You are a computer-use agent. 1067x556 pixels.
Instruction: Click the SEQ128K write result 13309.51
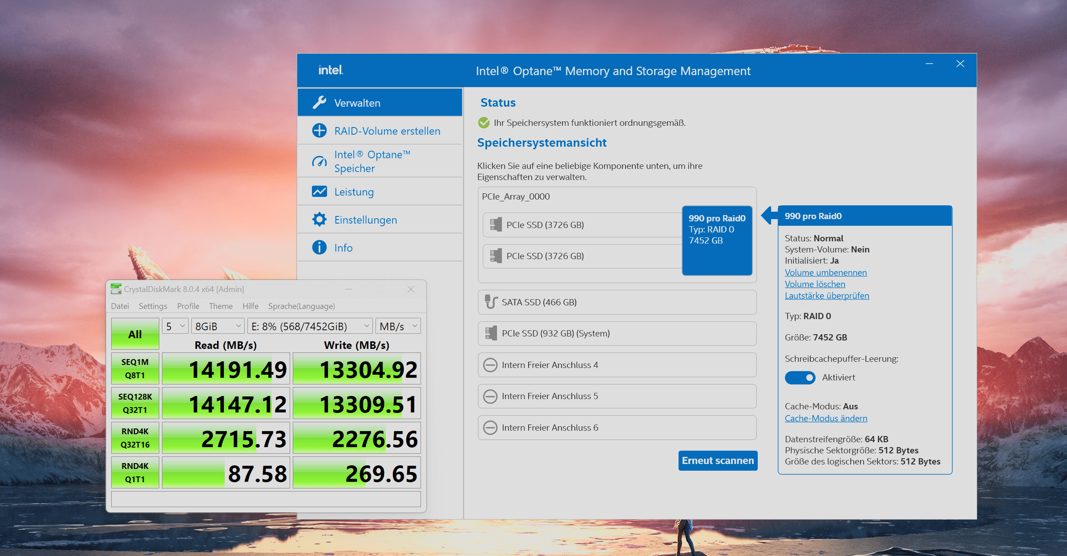click(357, 403)
